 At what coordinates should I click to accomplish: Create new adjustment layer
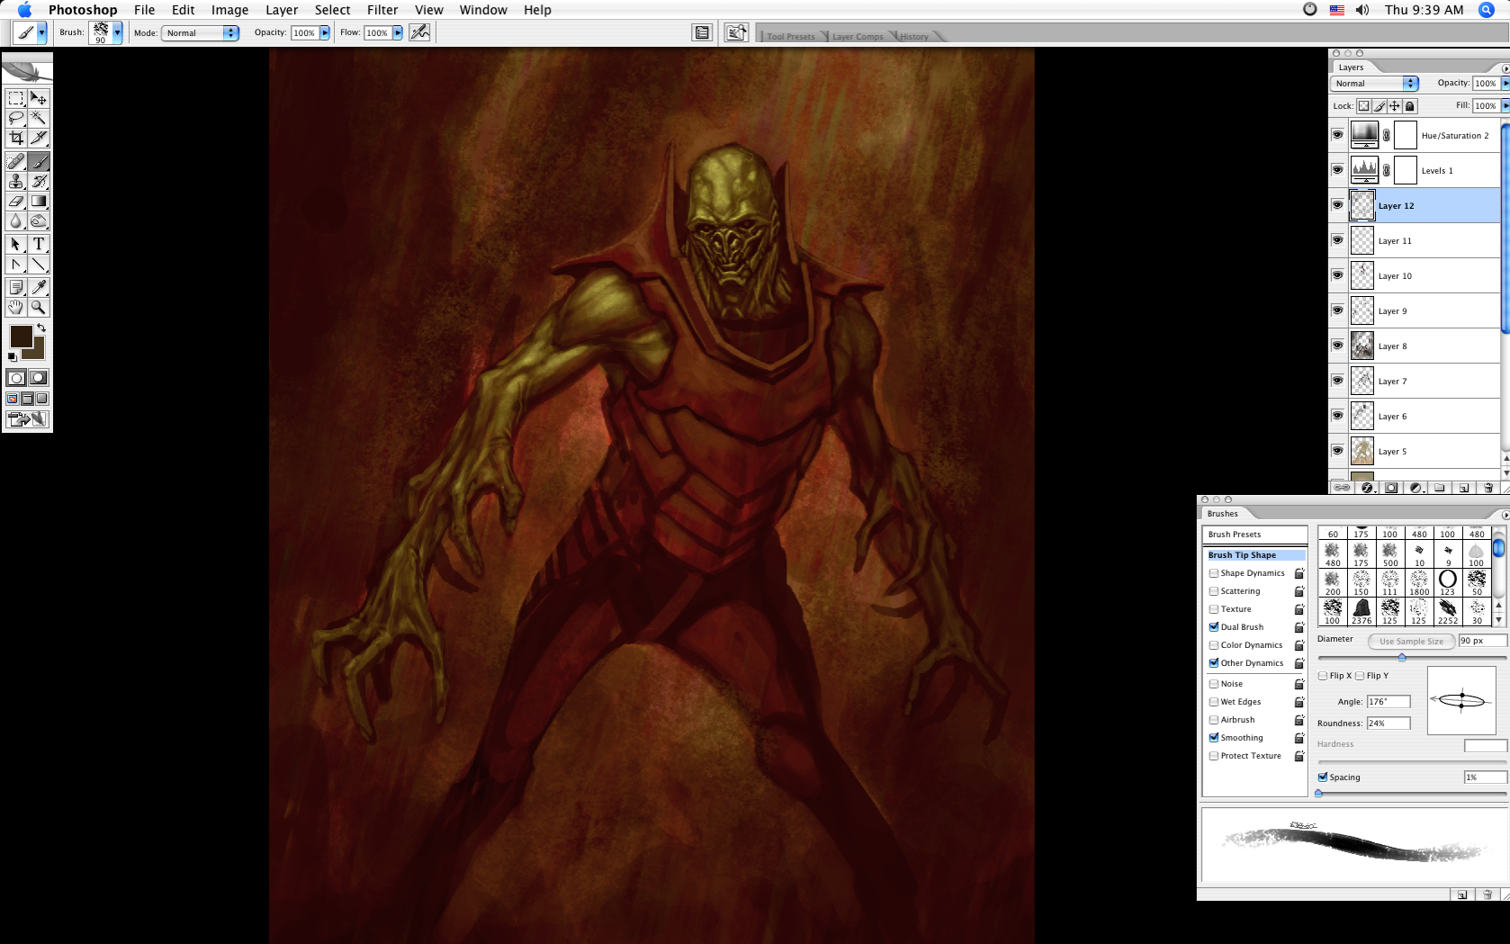click(x=1416, y=488)
